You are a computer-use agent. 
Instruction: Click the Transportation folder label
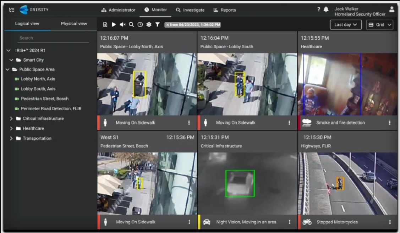[37, 138]
